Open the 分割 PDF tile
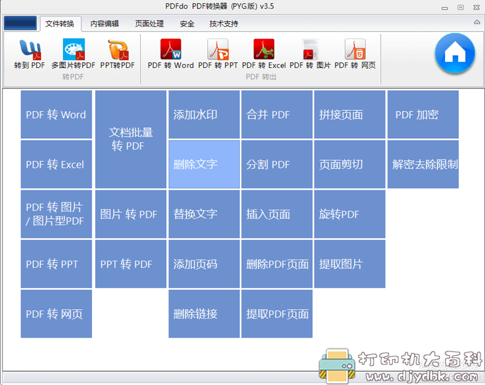This screenshot has width=485, height=385. pyautogui.click(x=277, y=164)
